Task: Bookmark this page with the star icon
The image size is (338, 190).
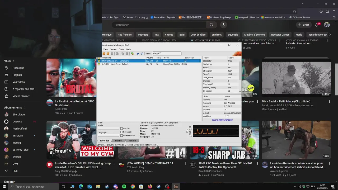Action: pos(294,11)
